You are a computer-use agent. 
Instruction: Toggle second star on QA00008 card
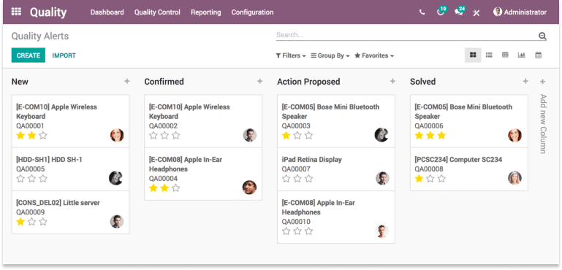coord(430,178)
